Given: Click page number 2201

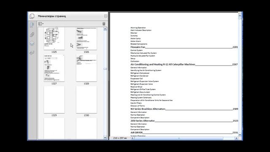Looking at the screenshot, I should tap(235, 47).
